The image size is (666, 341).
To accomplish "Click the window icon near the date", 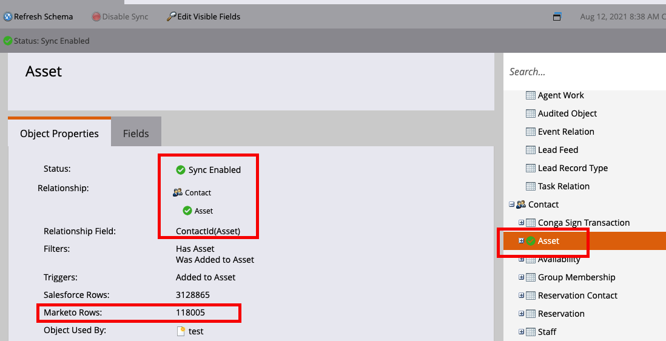I will tap(557, 17).
